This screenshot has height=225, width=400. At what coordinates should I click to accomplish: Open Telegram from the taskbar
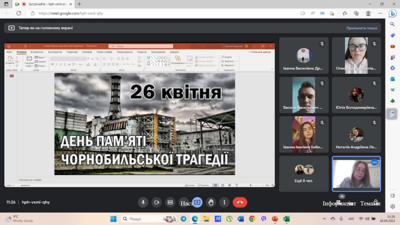click(183, 219)
